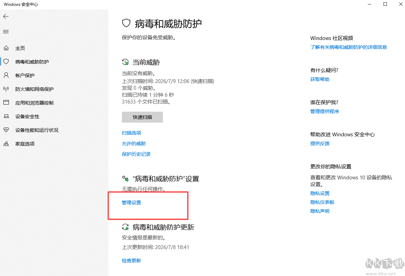Click the shield icon beside 病毒和威胁防护 in sidebar

tap(6, 61)
